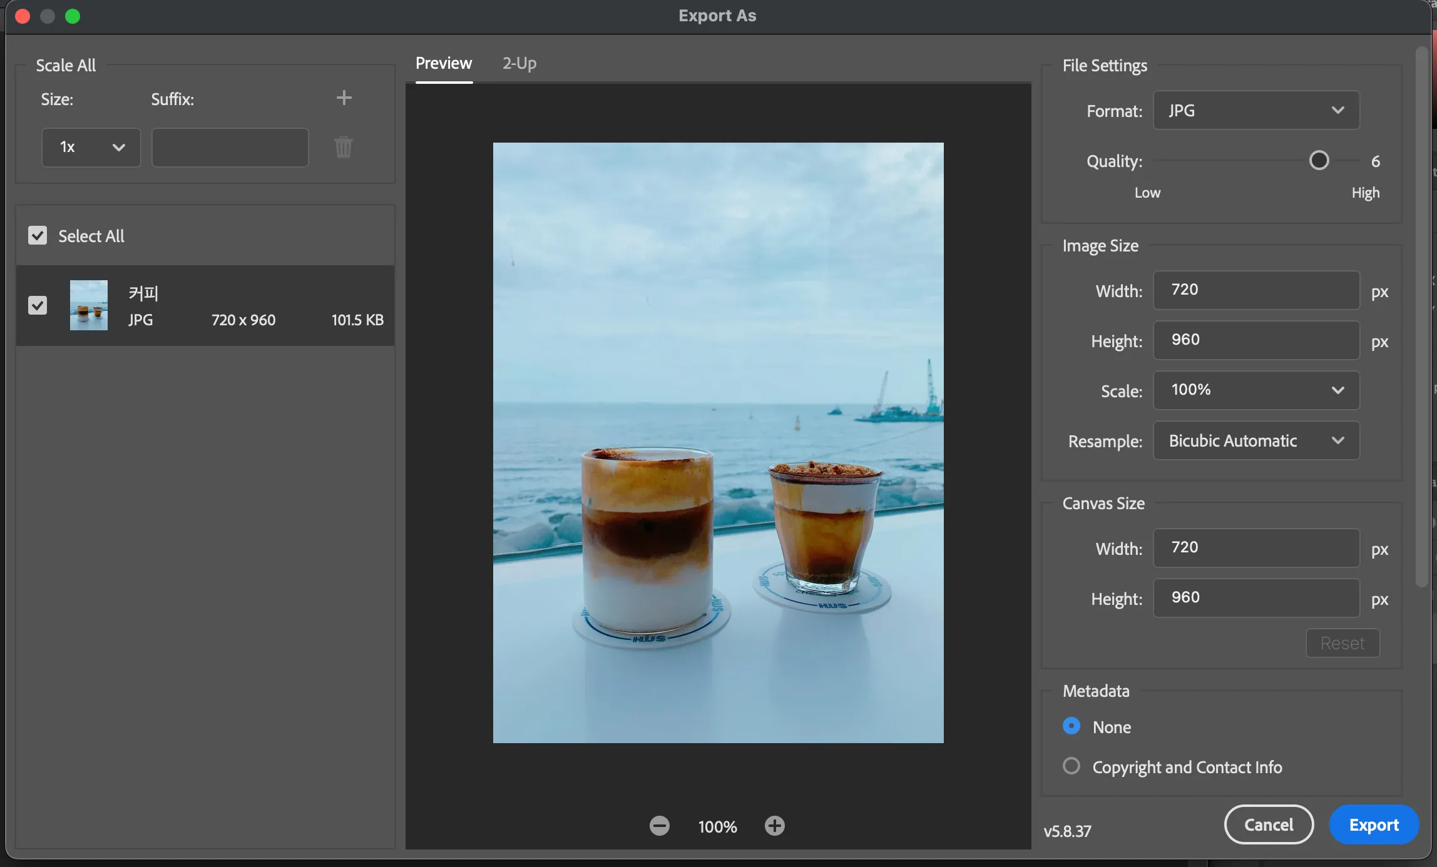
Task: Click the Canvas Size Height field
Action: 1256,597
